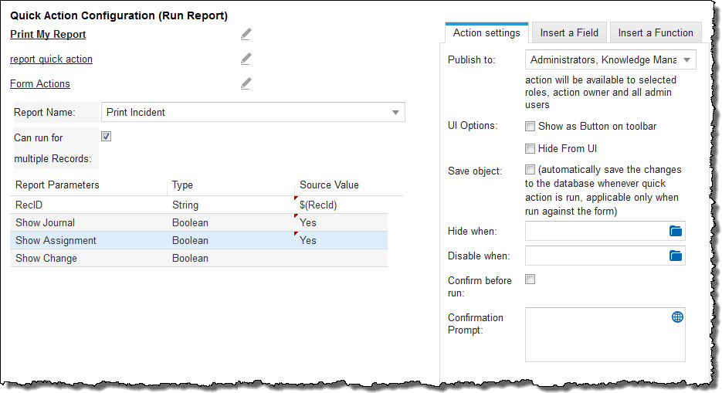Viewport: 722px width, 393px height.
Task: Expand the Report Name dropdown
Action: click(x=395, y=112)
